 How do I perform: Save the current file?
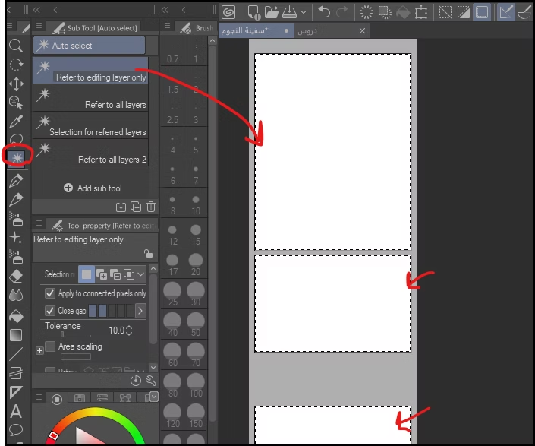(x=290, y=13)
